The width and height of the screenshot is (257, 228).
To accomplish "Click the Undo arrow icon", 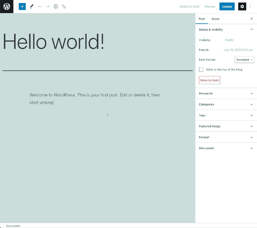I will (x=40, y=6).
